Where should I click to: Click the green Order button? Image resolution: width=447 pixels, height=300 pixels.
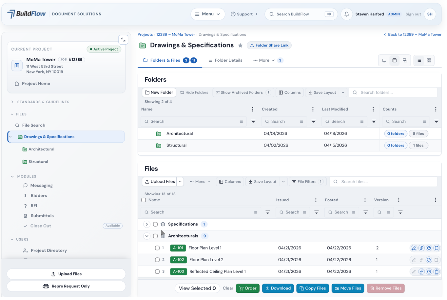pos(248,289)
